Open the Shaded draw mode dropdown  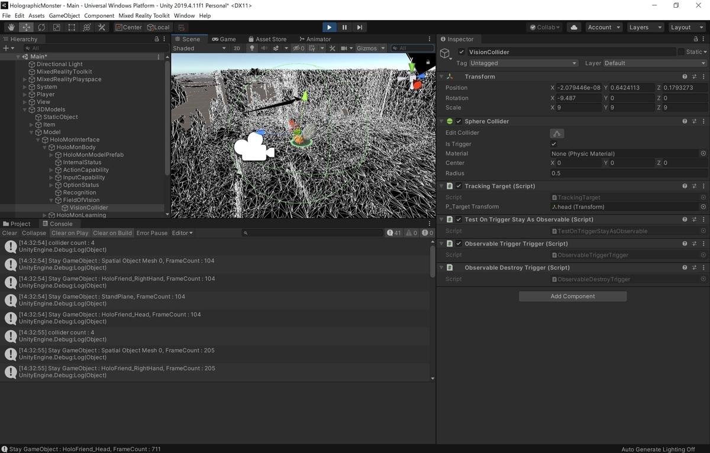coord(198,48)
